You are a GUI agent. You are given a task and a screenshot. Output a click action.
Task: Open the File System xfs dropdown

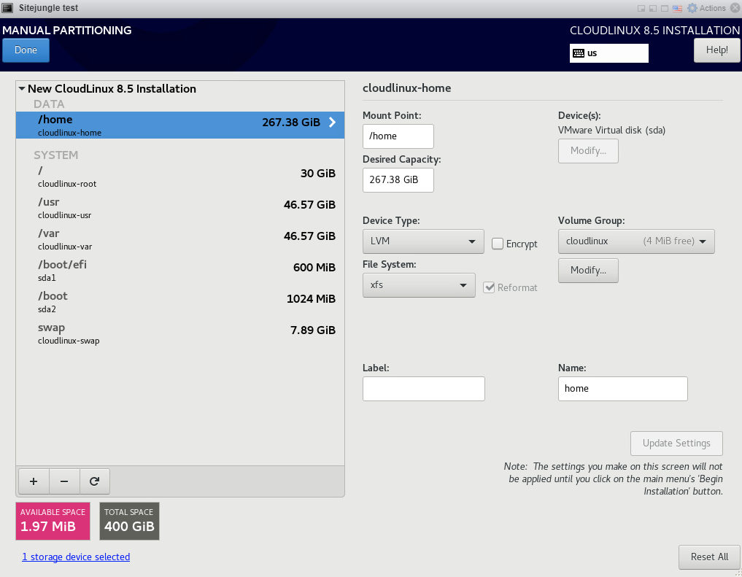point(419,285)
